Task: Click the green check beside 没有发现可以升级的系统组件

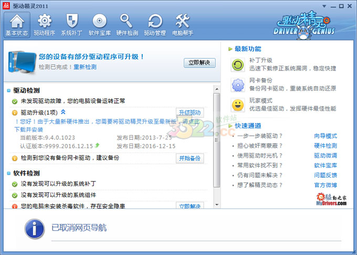Action: tap(15, 196)
